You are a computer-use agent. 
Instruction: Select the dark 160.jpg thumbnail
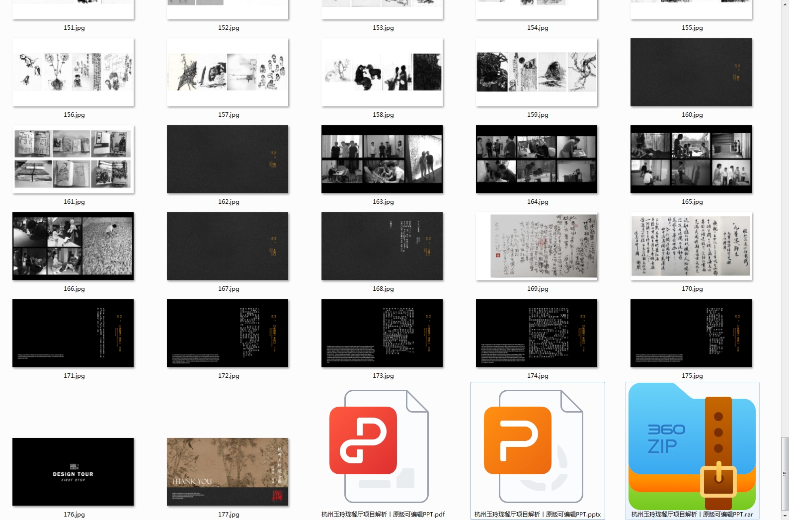691,72
